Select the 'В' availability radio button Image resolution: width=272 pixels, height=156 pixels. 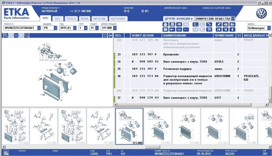[125, 11]
